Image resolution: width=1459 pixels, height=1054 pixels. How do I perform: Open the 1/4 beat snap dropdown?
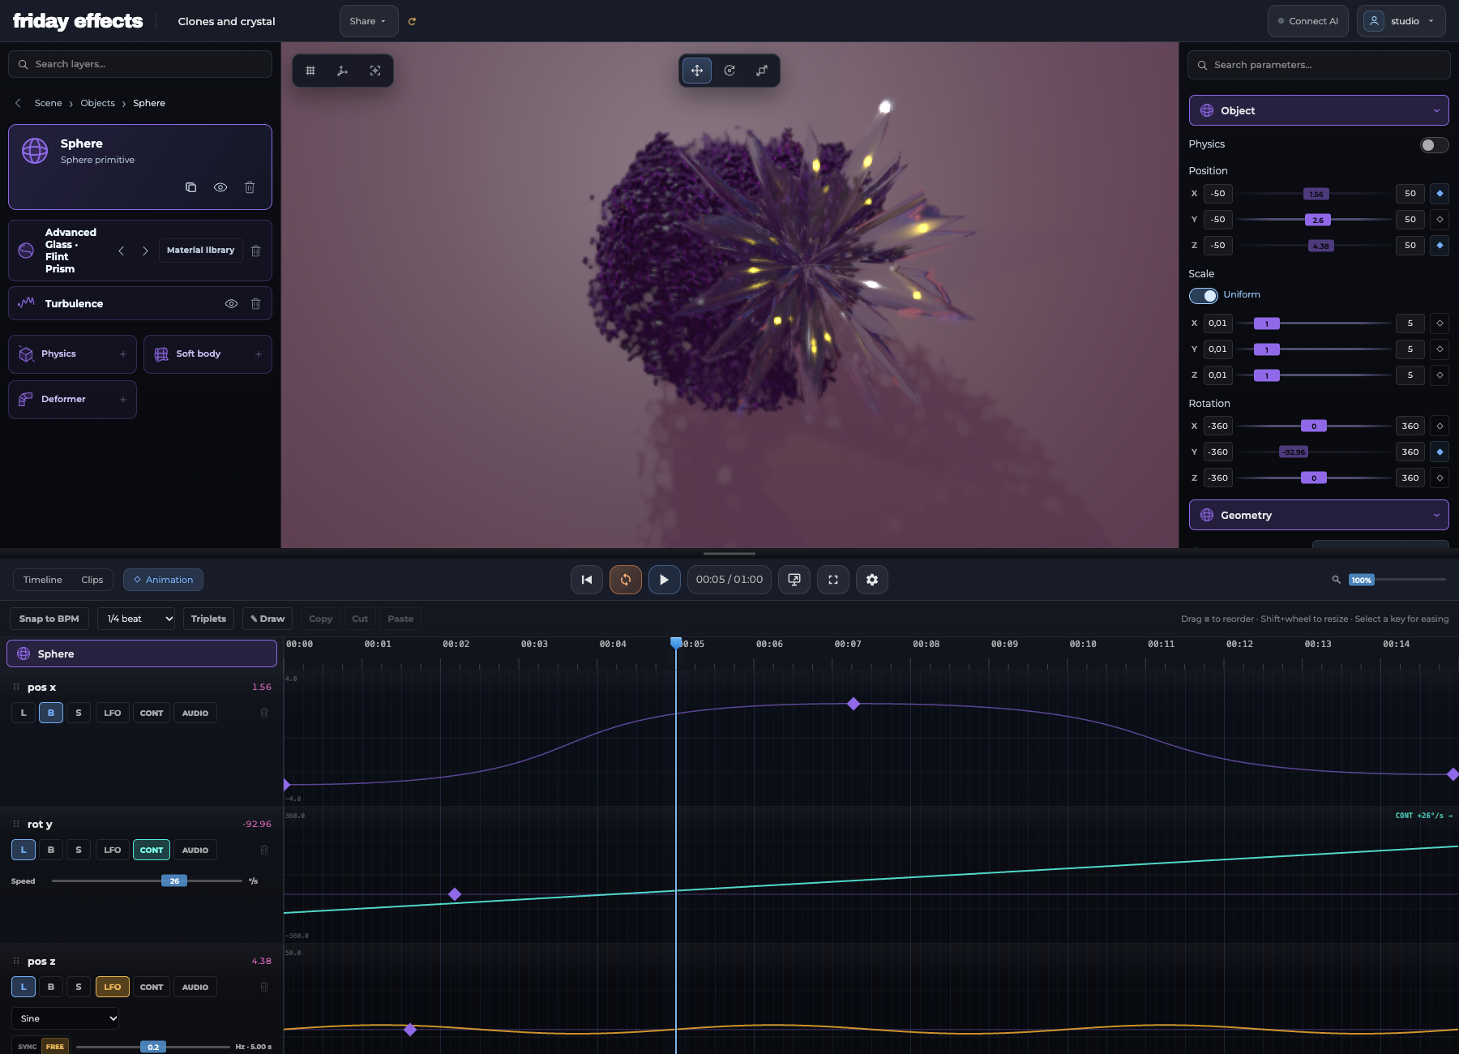pyautogui.click(x=136, y=619)
